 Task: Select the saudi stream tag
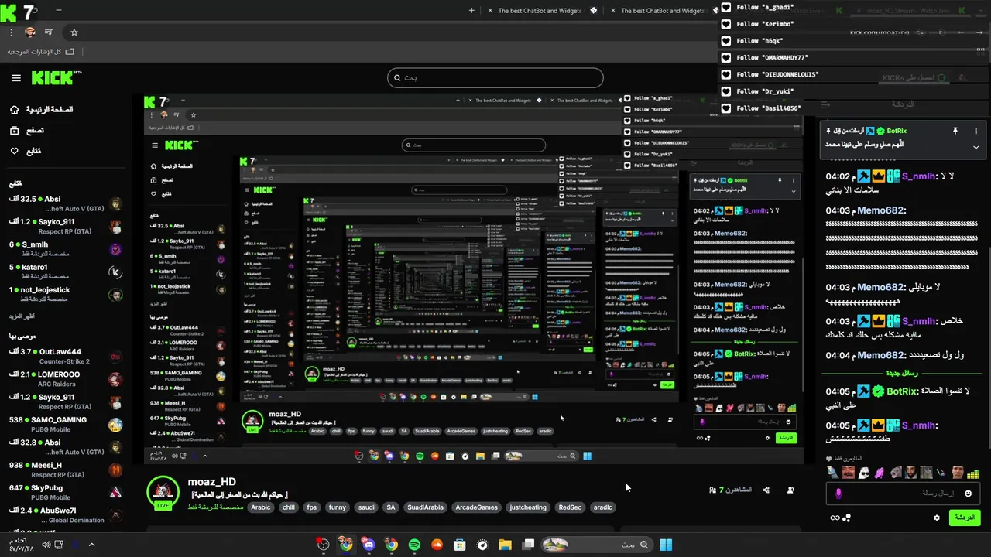pyautogui.click(x=365, y=507)
